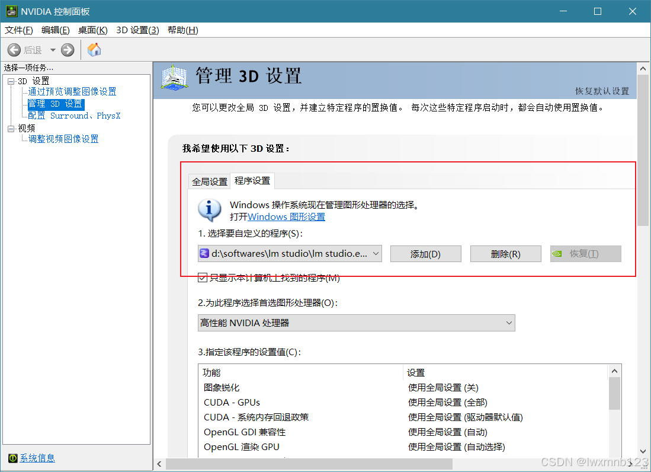The image size is (651, 472).
Task: Collapse the 3D 设置 tree node
Action: click(x=11, y=81)
